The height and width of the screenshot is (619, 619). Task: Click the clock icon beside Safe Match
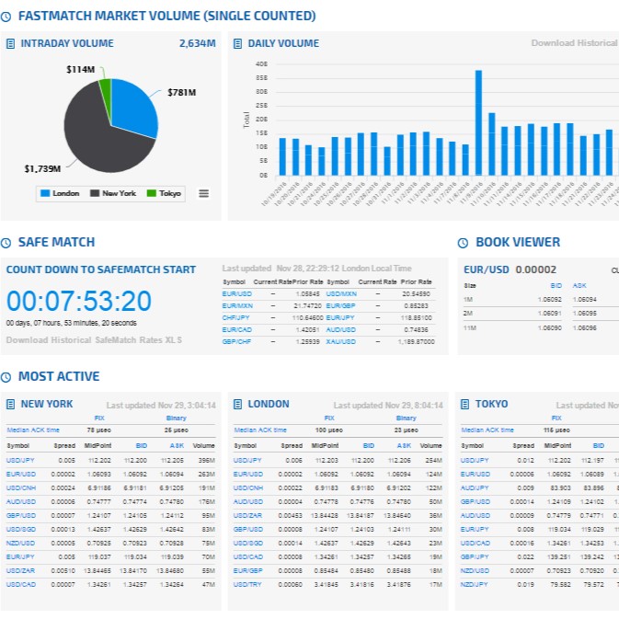(6, 243)
